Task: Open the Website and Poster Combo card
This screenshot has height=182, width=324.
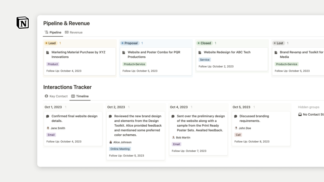Action: (x=154, y=54)
